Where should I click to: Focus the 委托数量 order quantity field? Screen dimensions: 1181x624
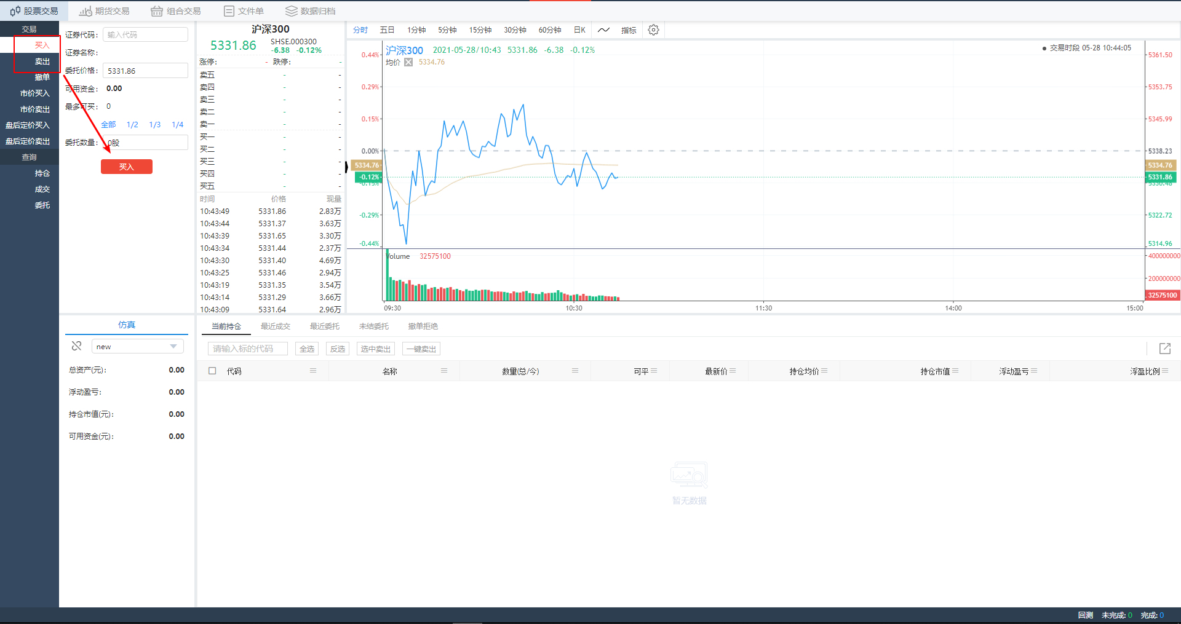click(x=145, y=143)
